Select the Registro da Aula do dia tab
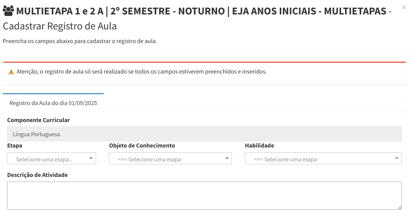Screen dimensions: 411x216 click(53, 103)
